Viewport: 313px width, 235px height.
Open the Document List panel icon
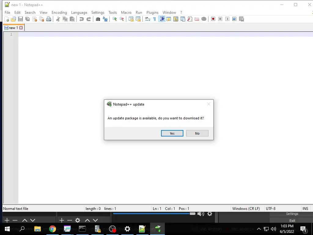183,19
